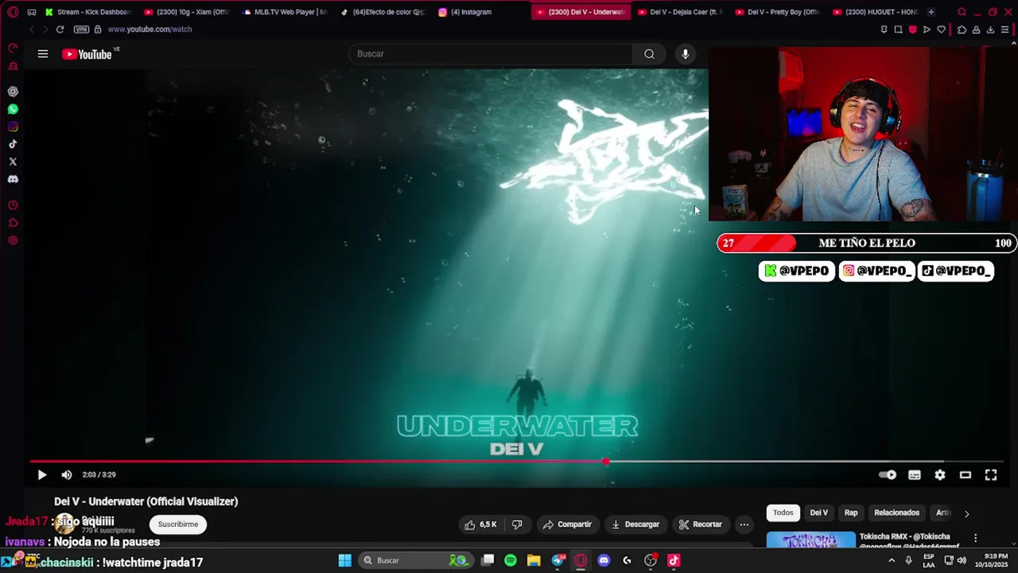1018x573 pixels.
Task: Open a new browser tab with plus
Action: [931, 12]
